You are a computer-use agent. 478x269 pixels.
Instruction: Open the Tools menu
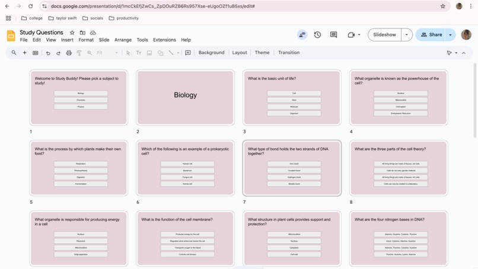[x=142, y=40]
